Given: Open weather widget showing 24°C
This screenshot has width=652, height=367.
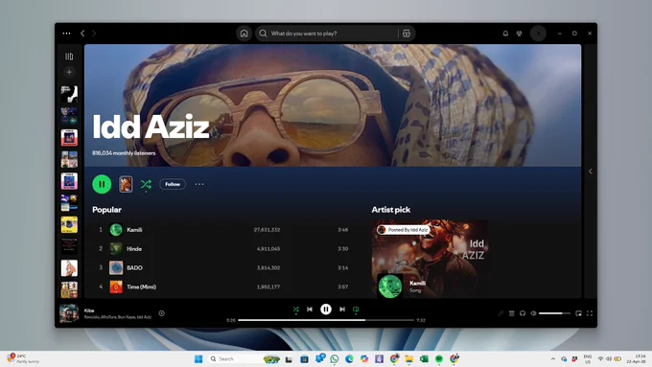Looking at the screenshot, I should click(x=23, y=358).
